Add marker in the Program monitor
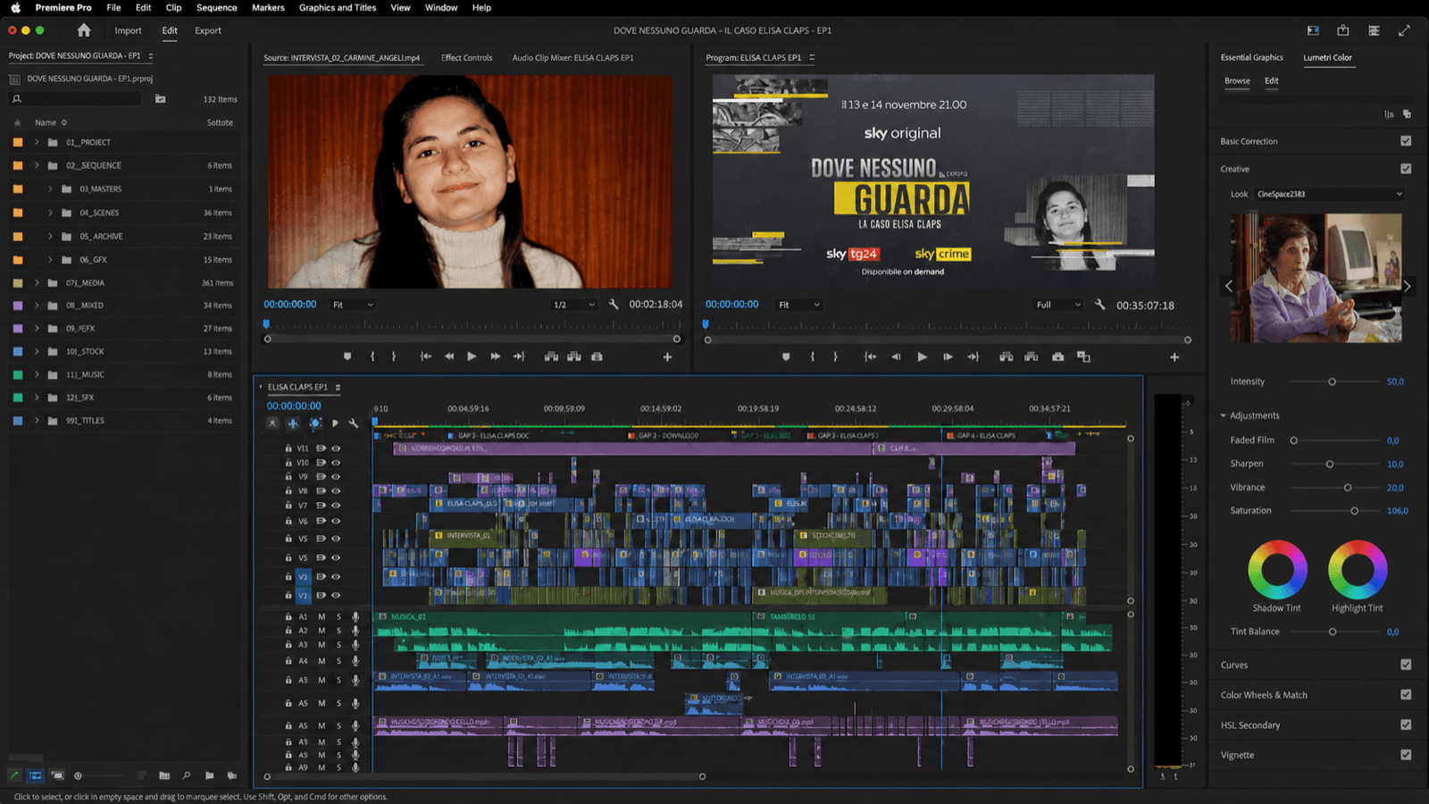 [786, 356]
